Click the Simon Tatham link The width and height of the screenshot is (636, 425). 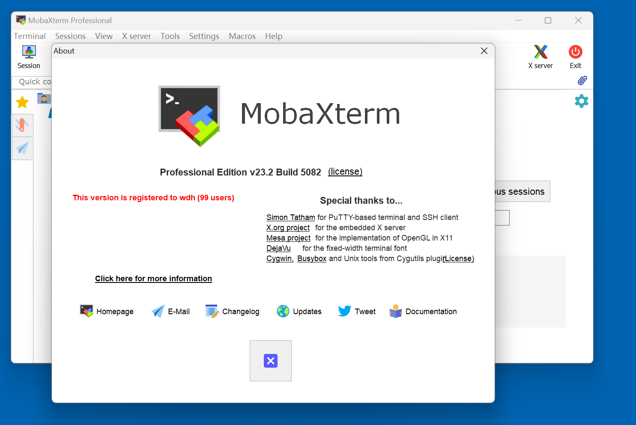coord(290,217)
